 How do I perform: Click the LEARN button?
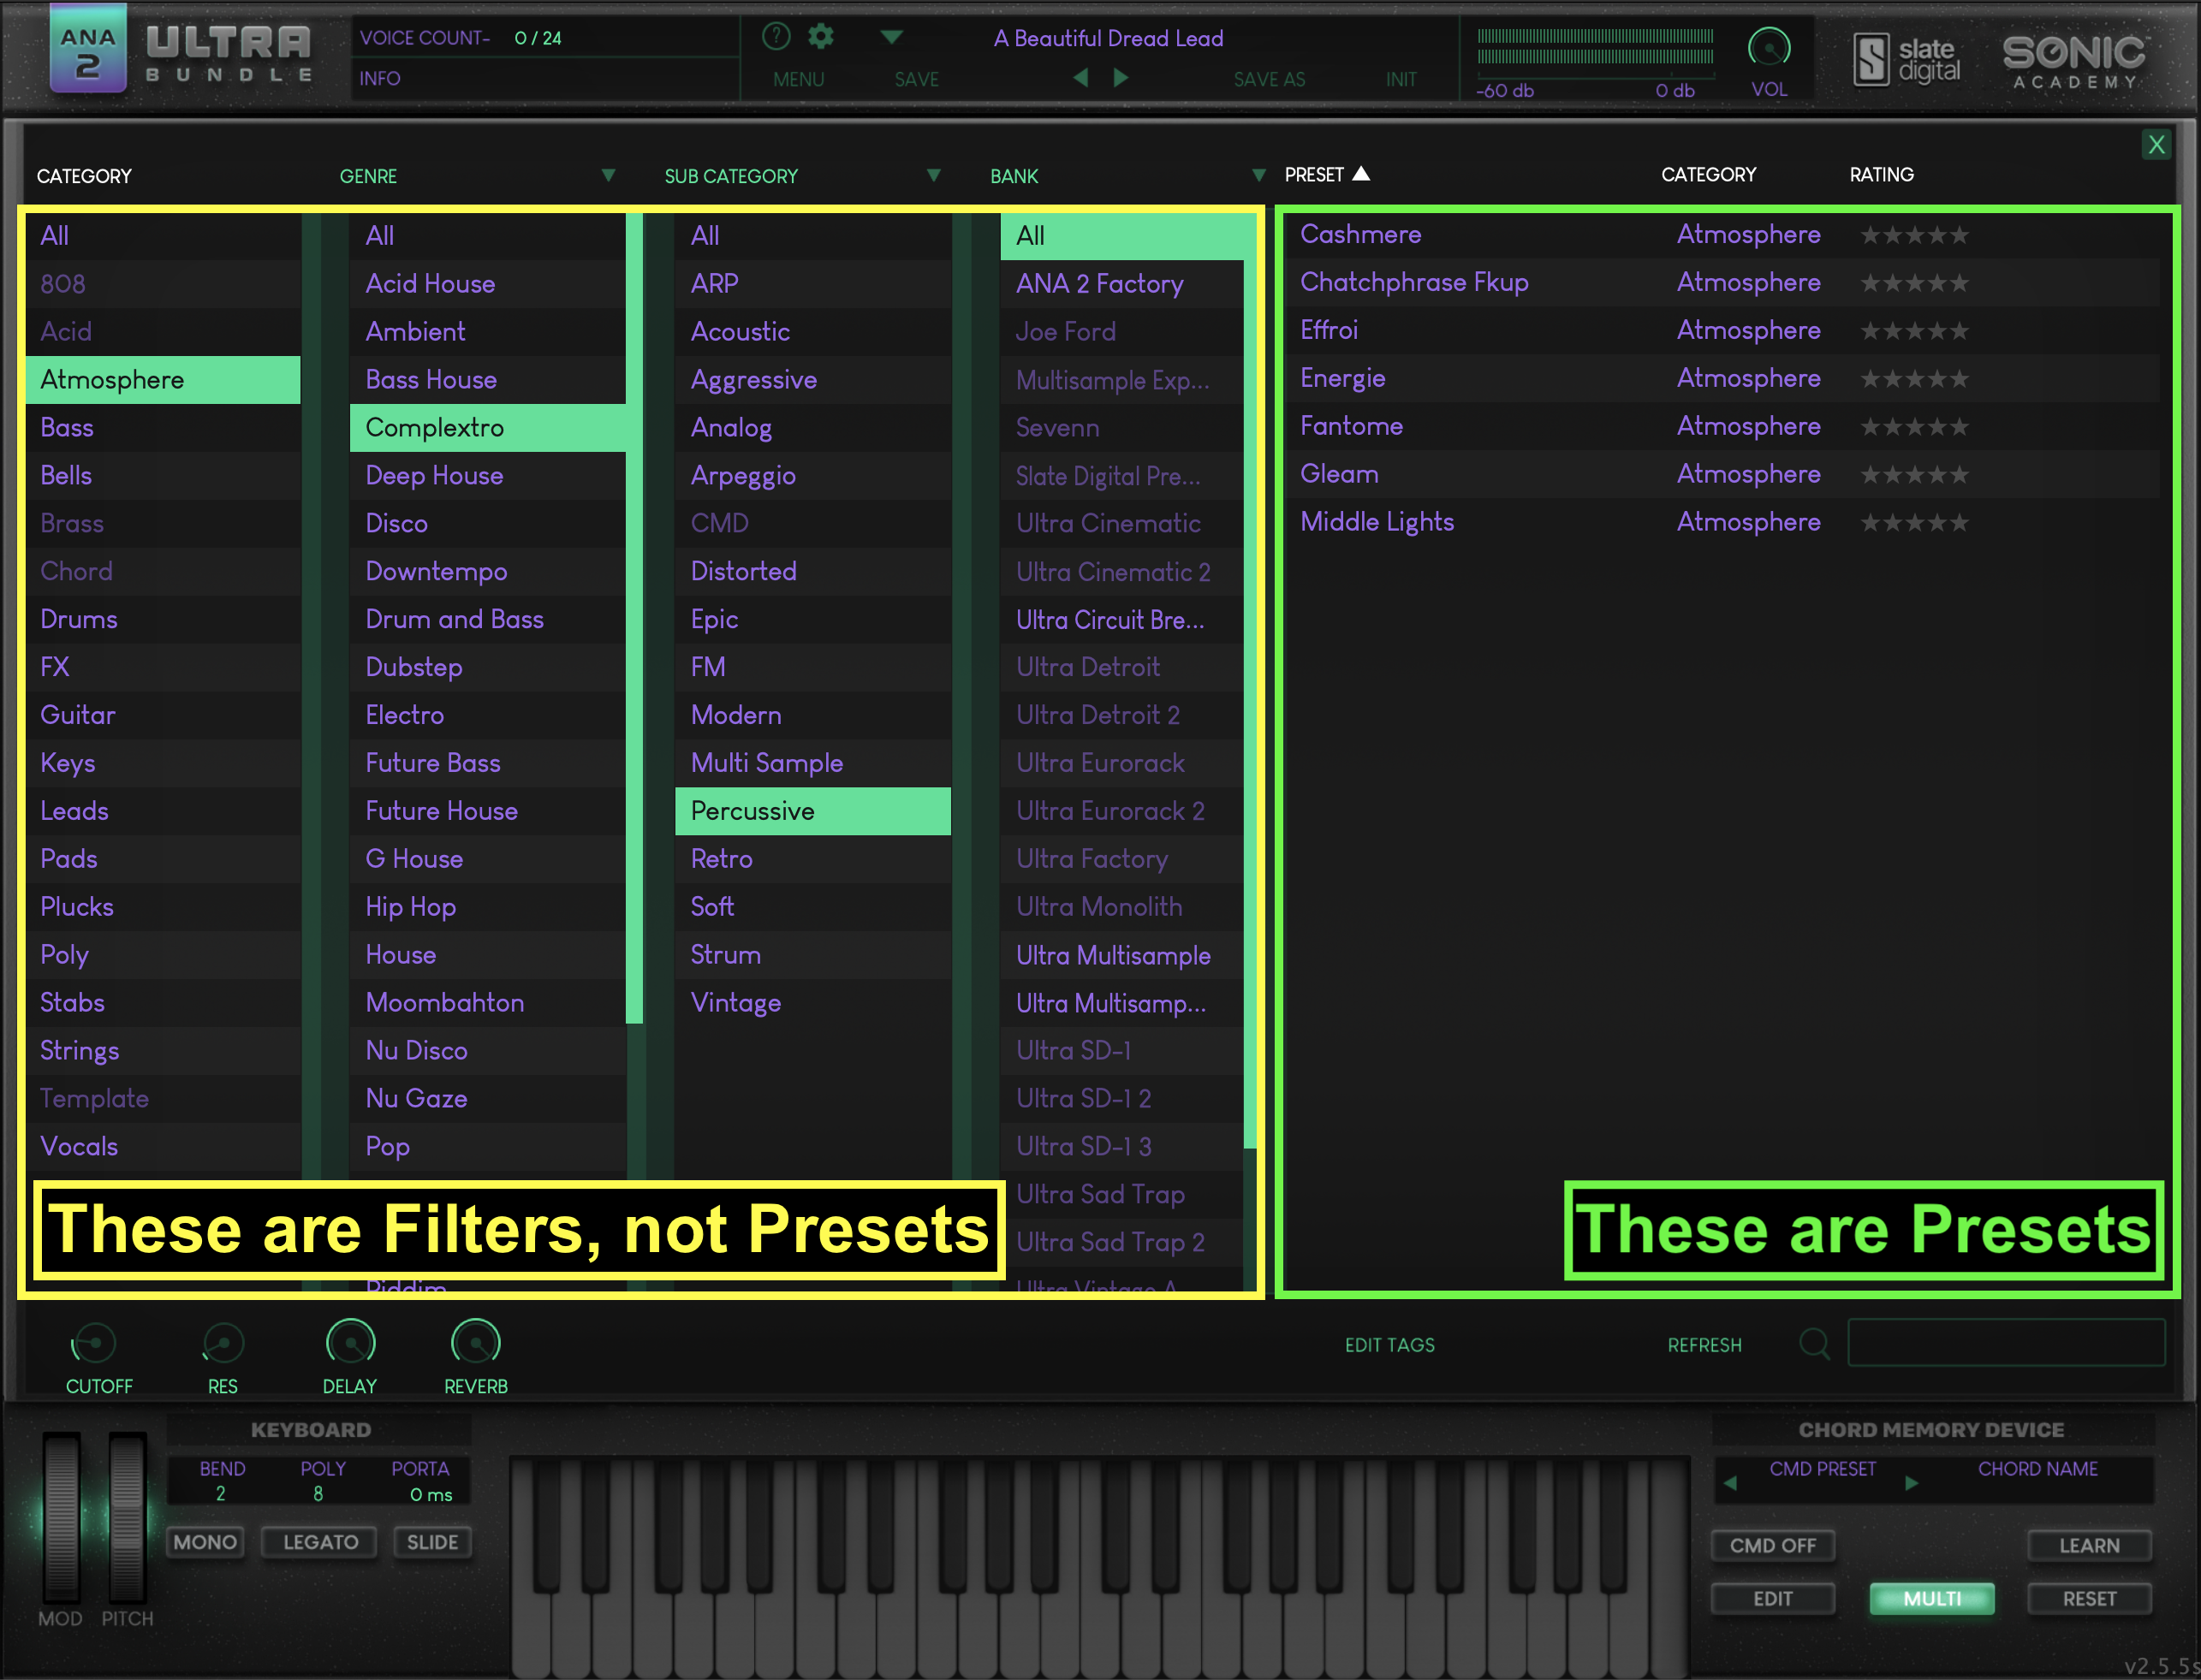pyautogui.click(x=2089, y=1545)
